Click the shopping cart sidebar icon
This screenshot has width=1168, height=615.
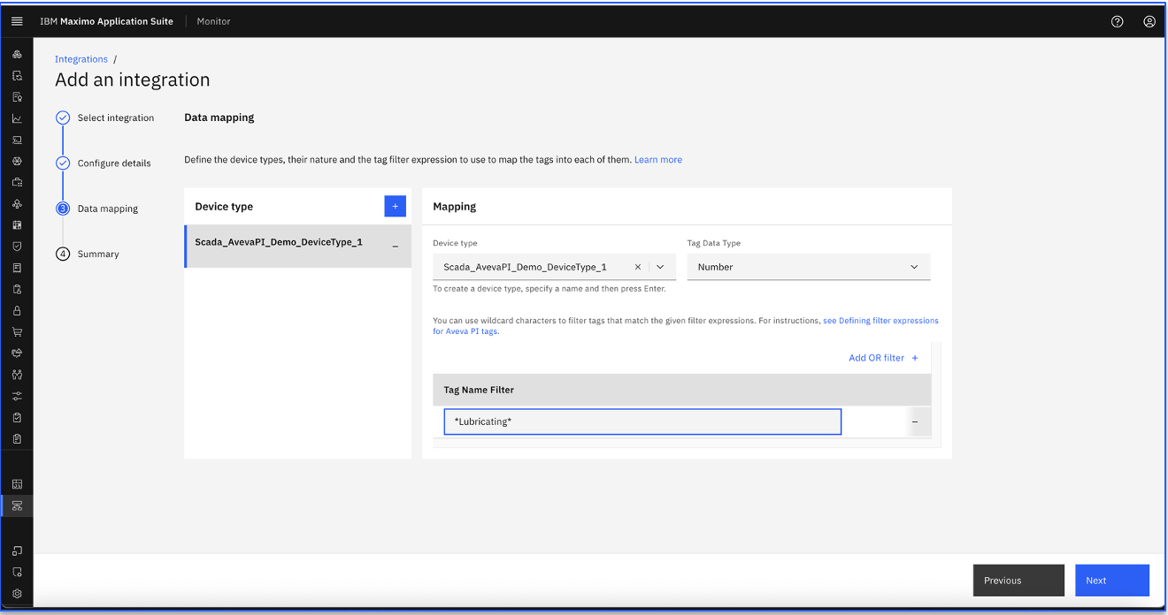pyautogui.click(x=17, y=332)
